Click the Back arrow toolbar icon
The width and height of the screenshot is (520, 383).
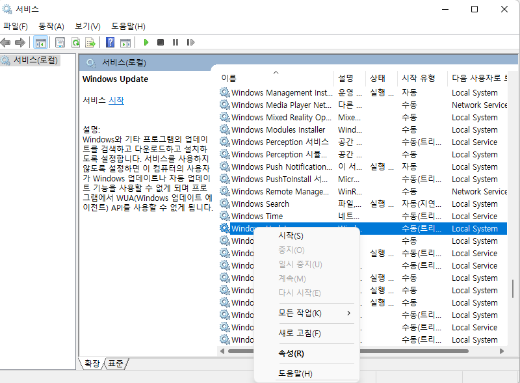pos(6,42)
